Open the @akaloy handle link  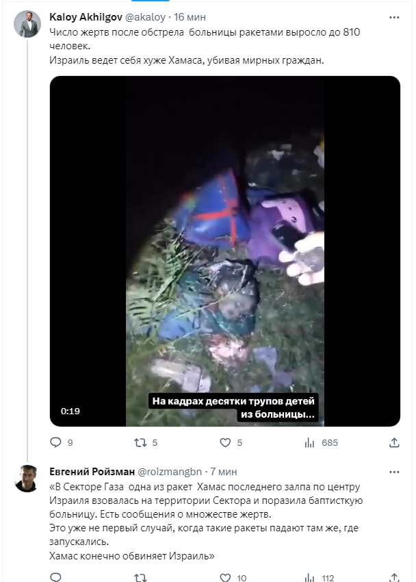pos(145,16)
